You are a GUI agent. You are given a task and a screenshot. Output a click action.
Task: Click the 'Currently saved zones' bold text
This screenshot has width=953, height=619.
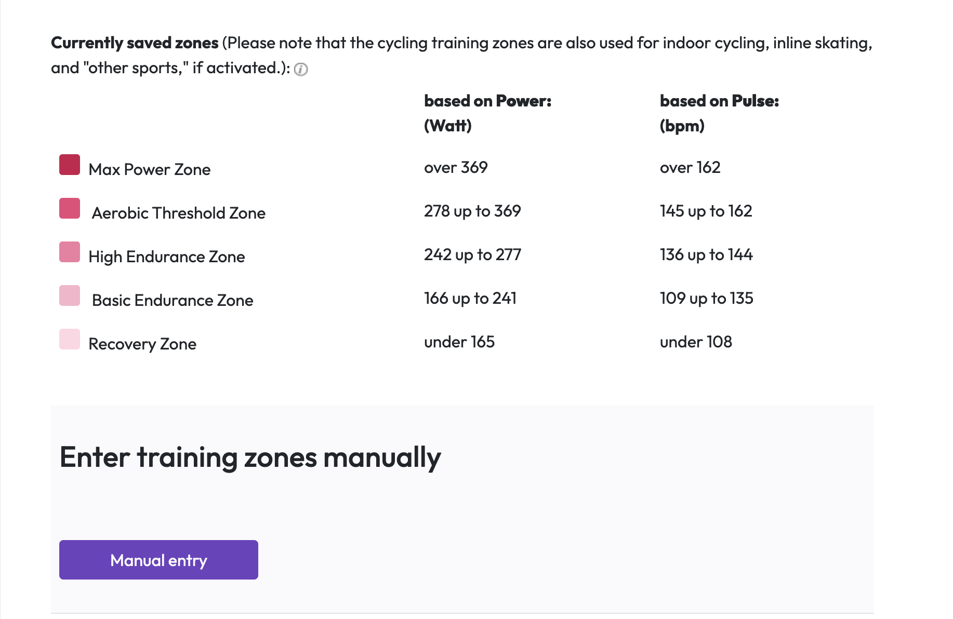(135, 43)
